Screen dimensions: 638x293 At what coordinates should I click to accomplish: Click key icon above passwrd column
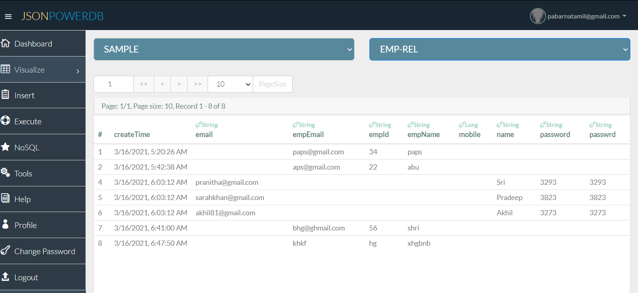pyautogui.click(x=592, y=125)
